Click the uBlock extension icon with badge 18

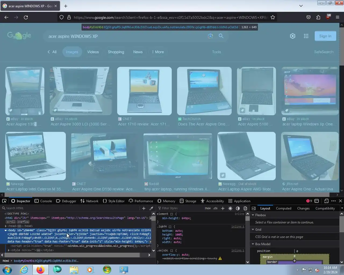328,17
